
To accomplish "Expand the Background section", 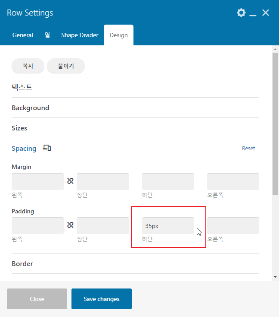I will tap(135, 108).
